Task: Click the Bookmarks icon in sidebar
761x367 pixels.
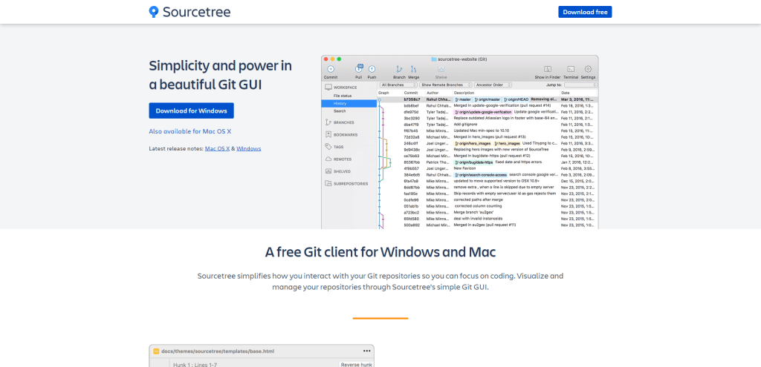Action: [x=328, y=135]
